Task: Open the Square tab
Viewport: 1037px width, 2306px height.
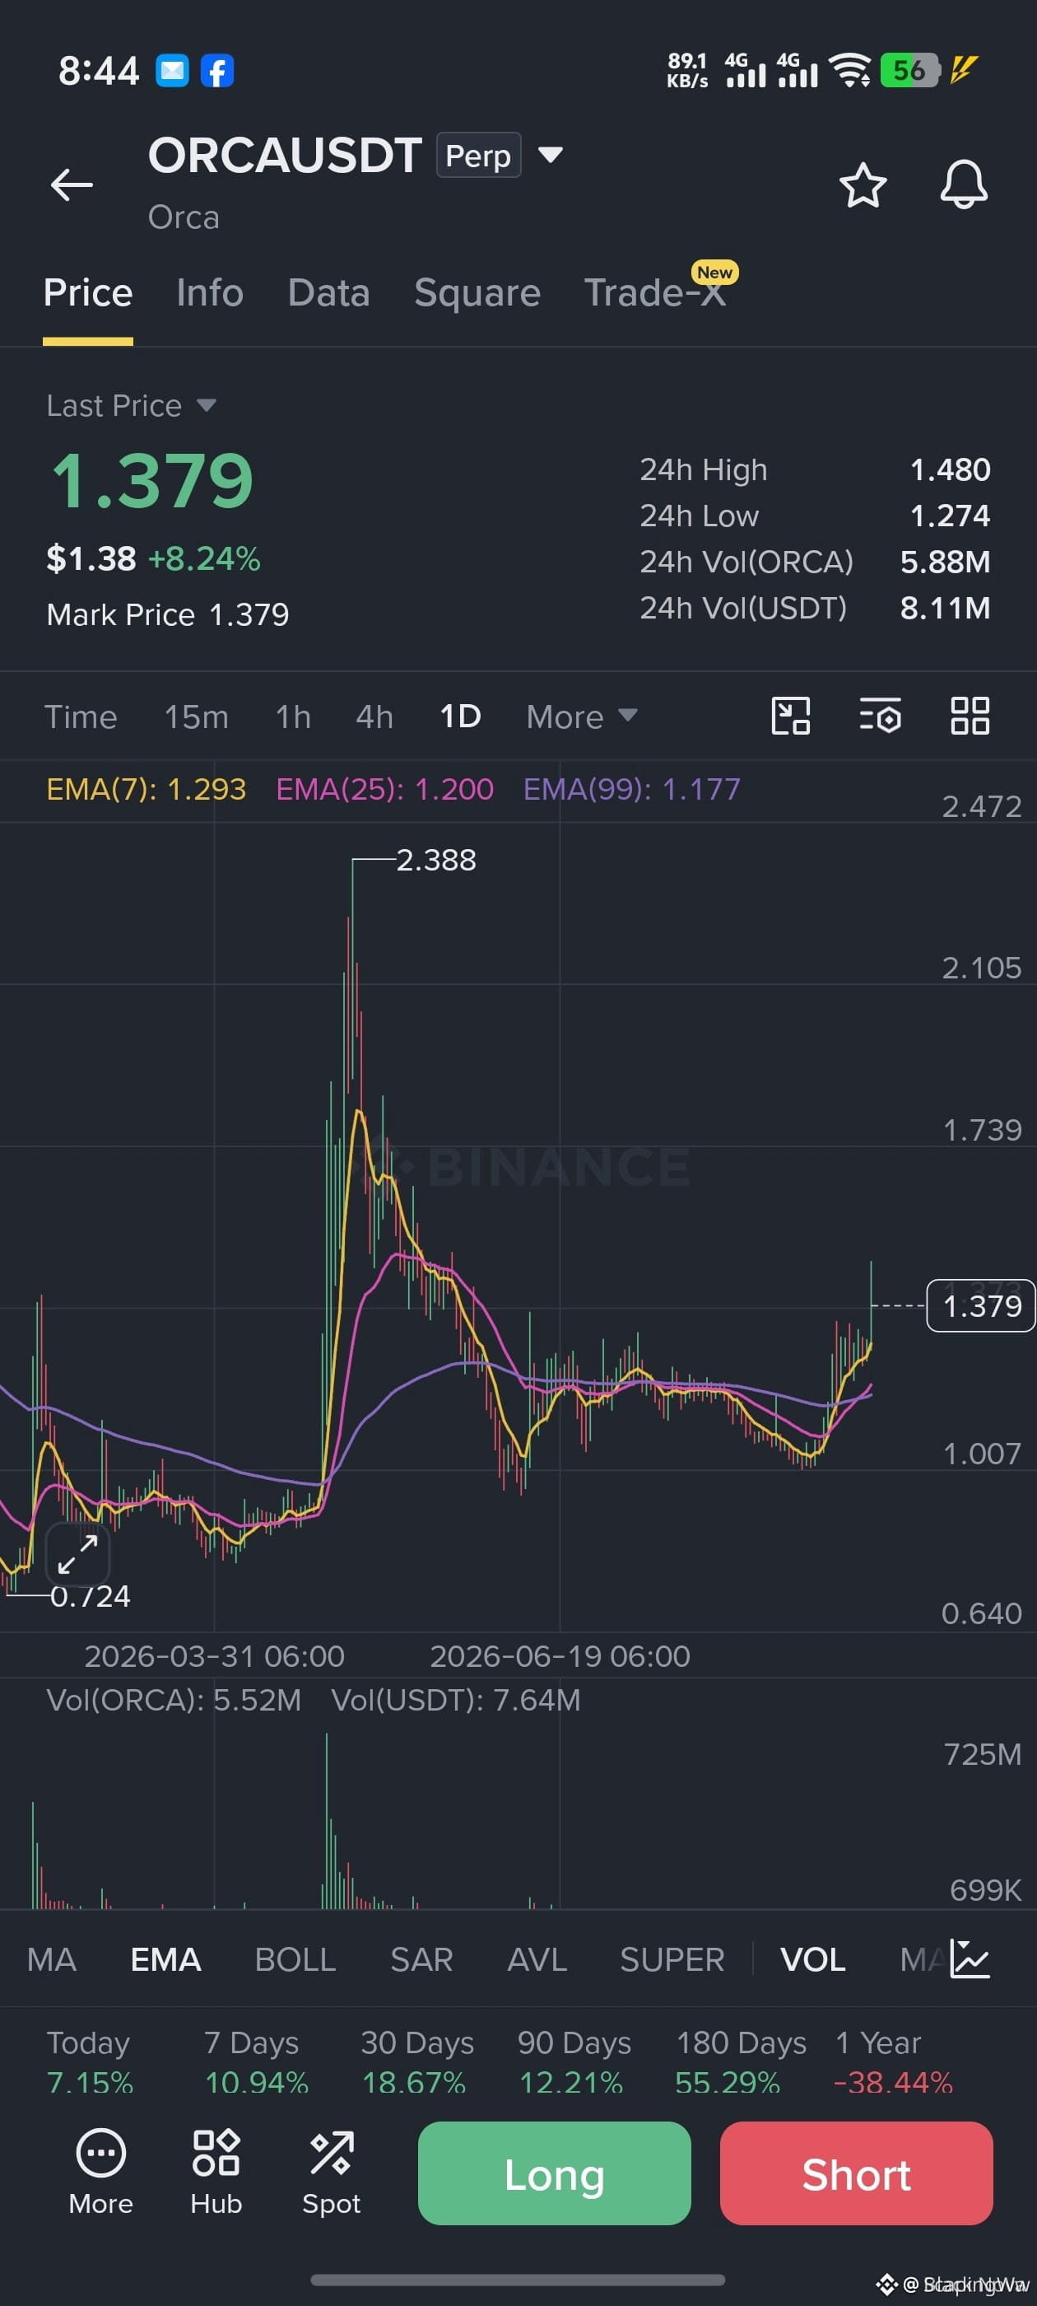Action: point(477,292)
